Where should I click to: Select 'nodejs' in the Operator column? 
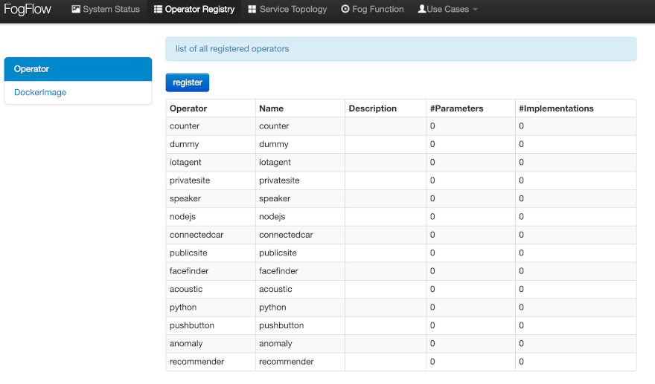coord(182,217)
